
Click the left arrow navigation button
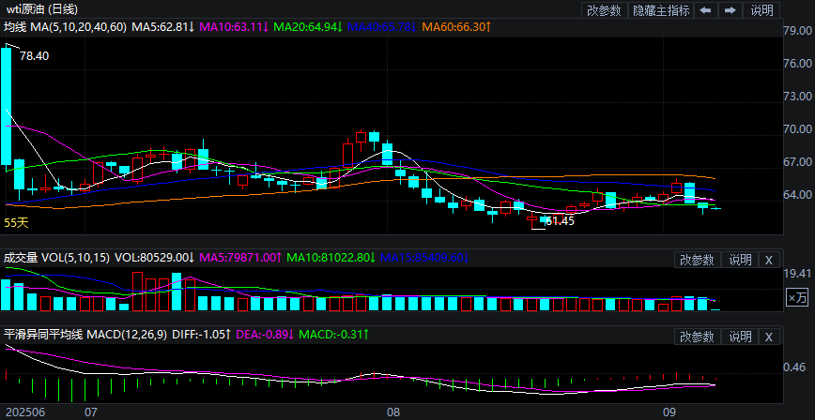coord(706,10)
